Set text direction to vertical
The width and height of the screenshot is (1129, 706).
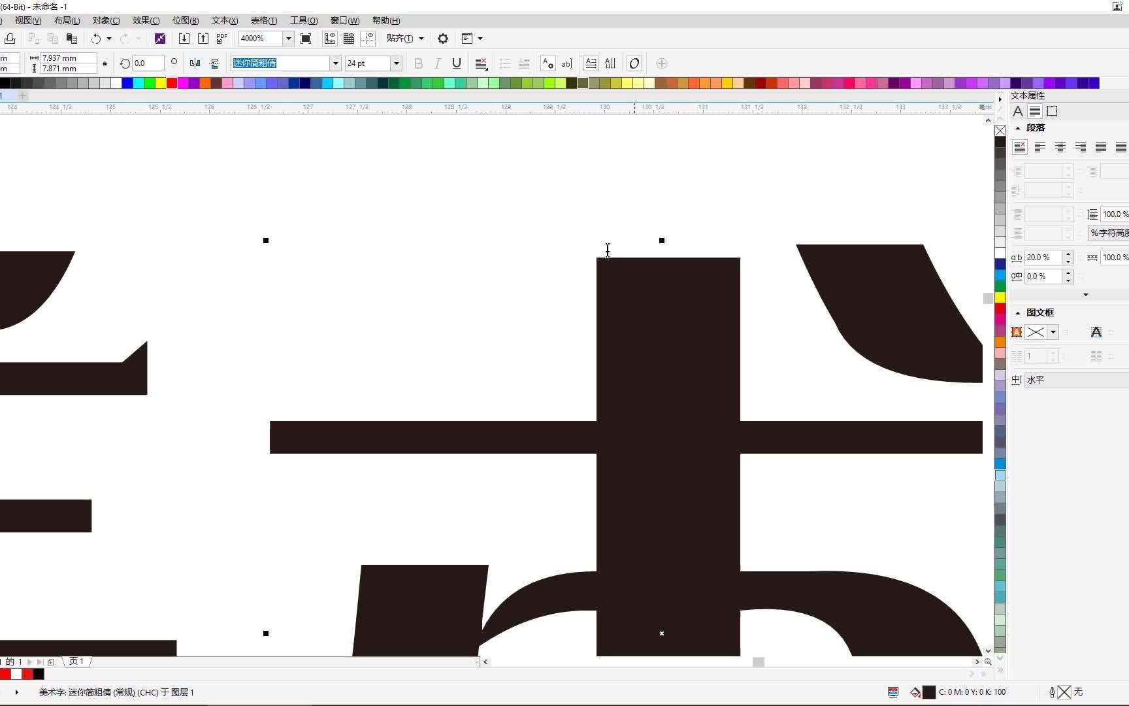[x=610, y=63]
